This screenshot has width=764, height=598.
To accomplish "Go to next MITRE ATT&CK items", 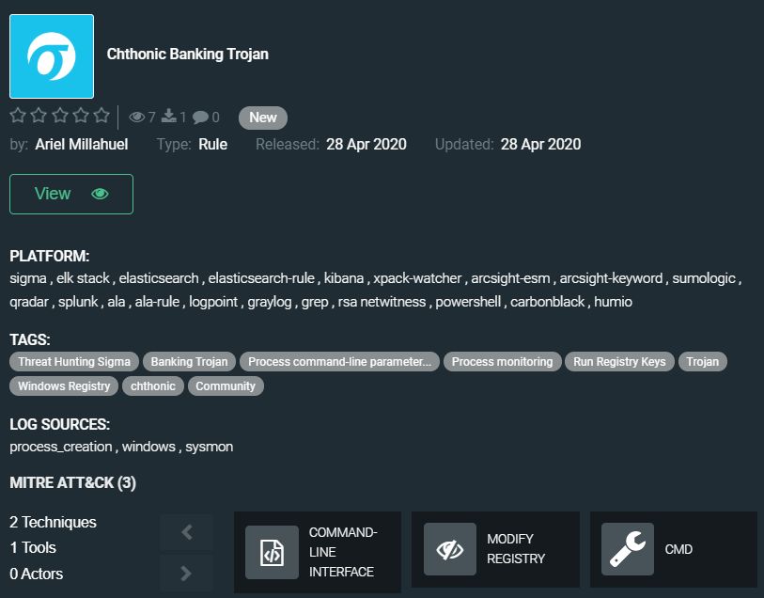I will (186, 574).
